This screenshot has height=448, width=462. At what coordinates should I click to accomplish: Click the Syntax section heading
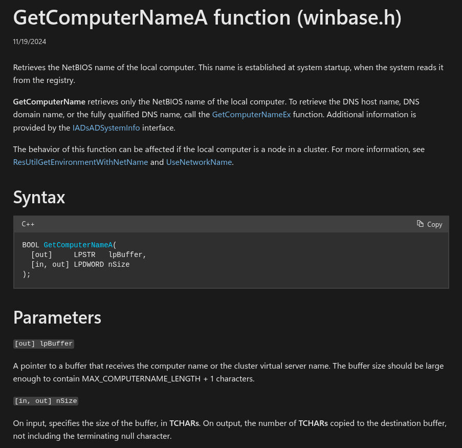click(39, 197)
